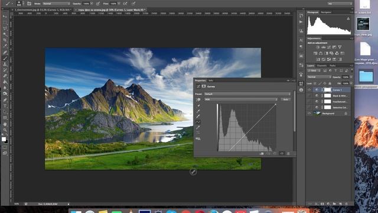This screenshot has height=213, width=378.
Task: Open the Histogram tab
Action: tap(312, 12)
